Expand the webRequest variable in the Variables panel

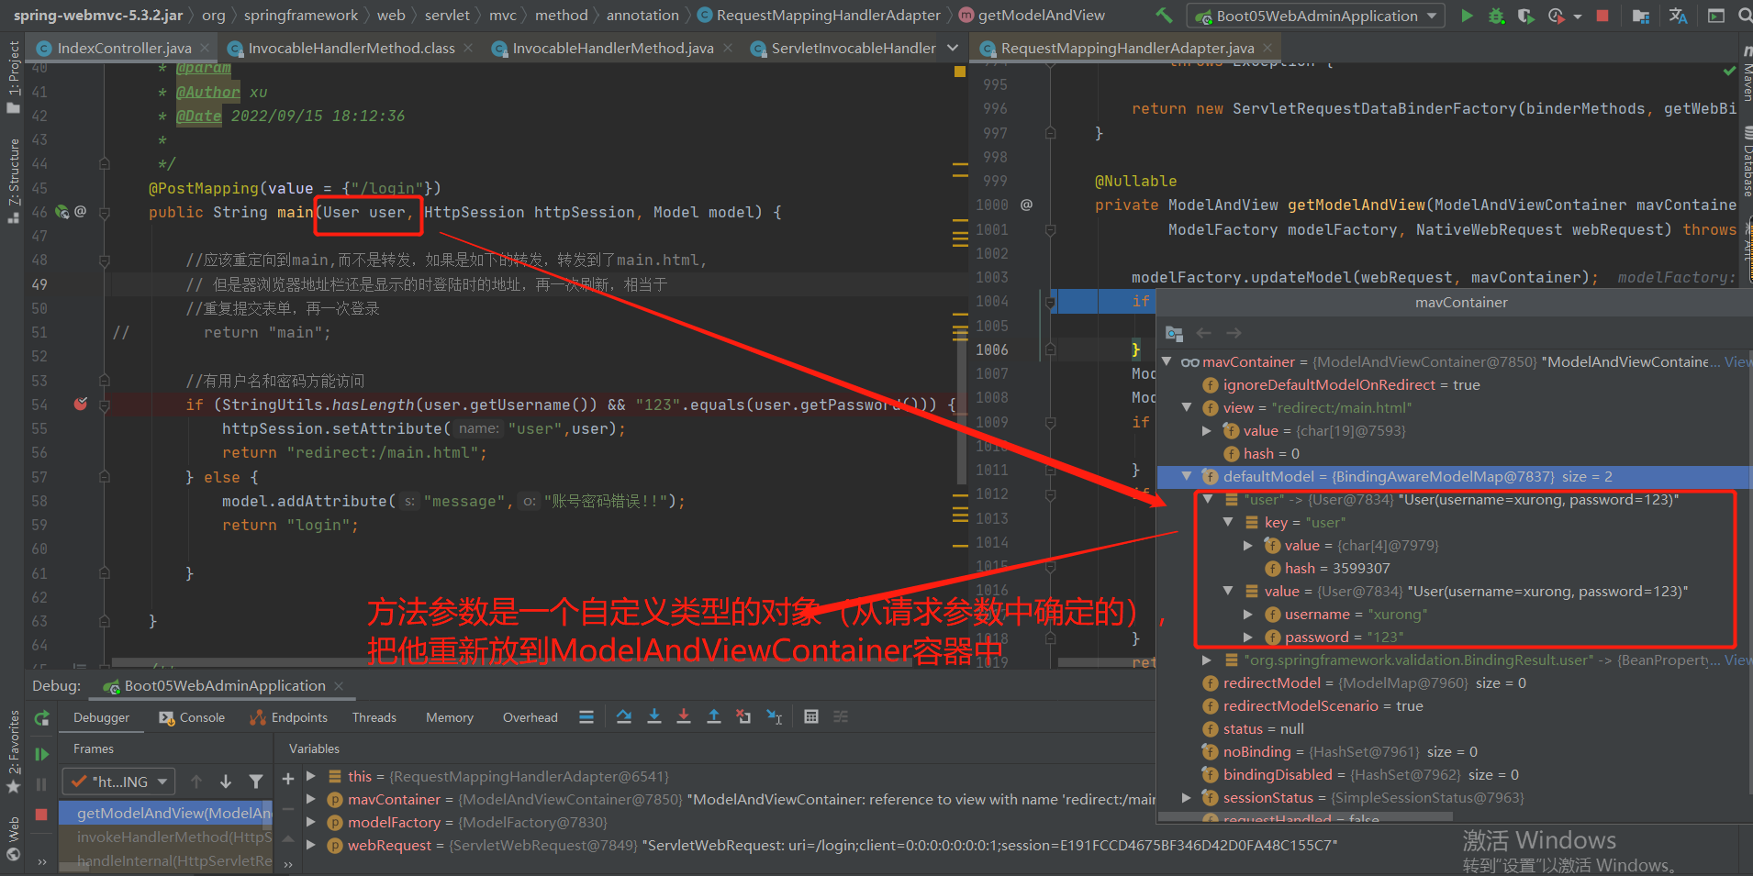pyautogui.click(x=310, y=845)
